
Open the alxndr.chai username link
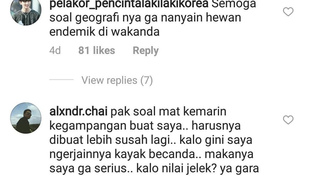tap(78, 112)
